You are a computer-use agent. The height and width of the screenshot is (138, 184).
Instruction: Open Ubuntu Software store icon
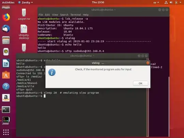(x=6, y=75)
